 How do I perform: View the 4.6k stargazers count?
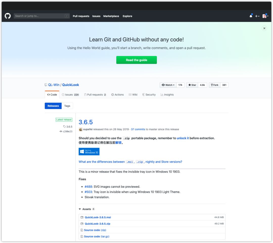click(202, 85)
